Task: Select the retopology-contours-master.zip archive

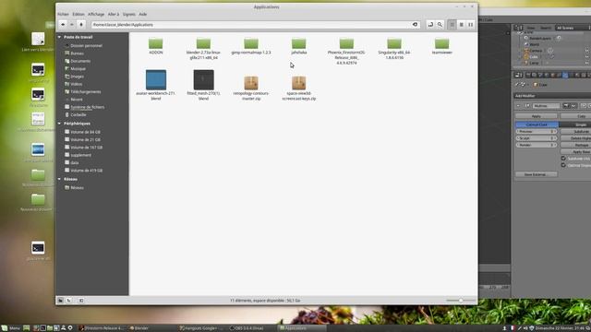Action: pyautogui.click(x=251, y=88)
